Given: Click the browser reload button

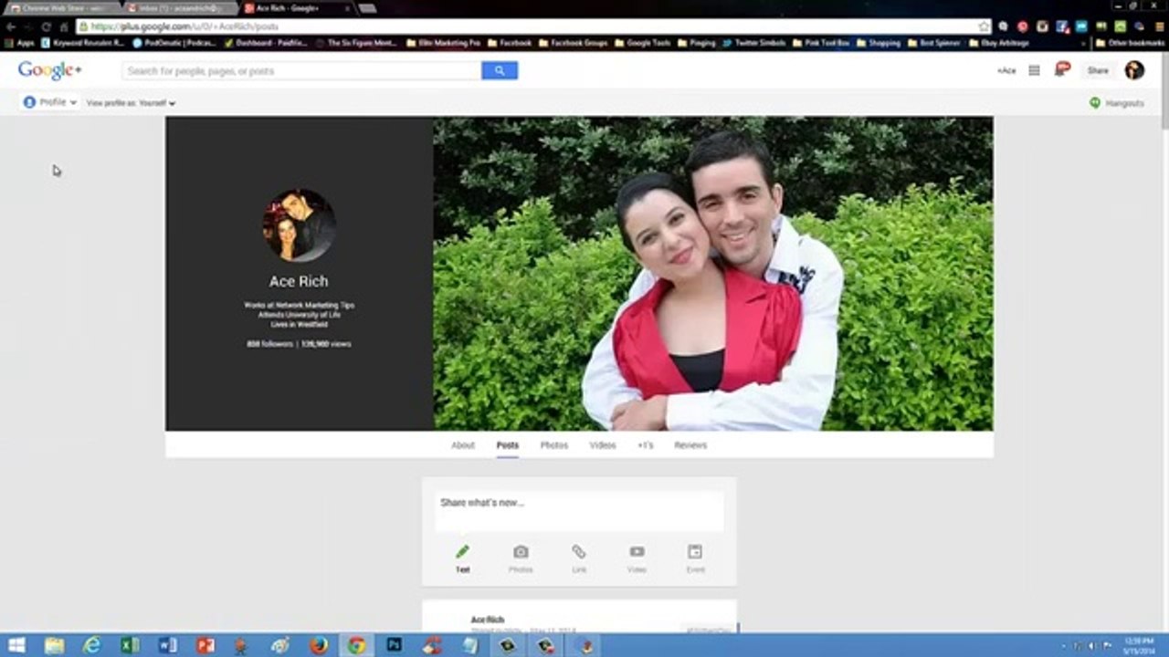Looking at the screenshot, I should [x=46, y=26].
